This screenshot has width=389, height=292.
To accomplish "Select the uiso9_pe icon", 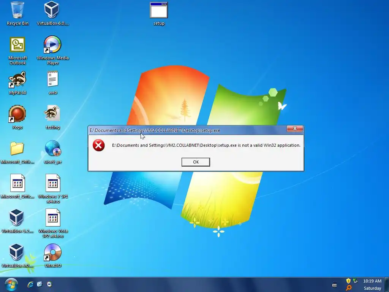I will (52, 152).
